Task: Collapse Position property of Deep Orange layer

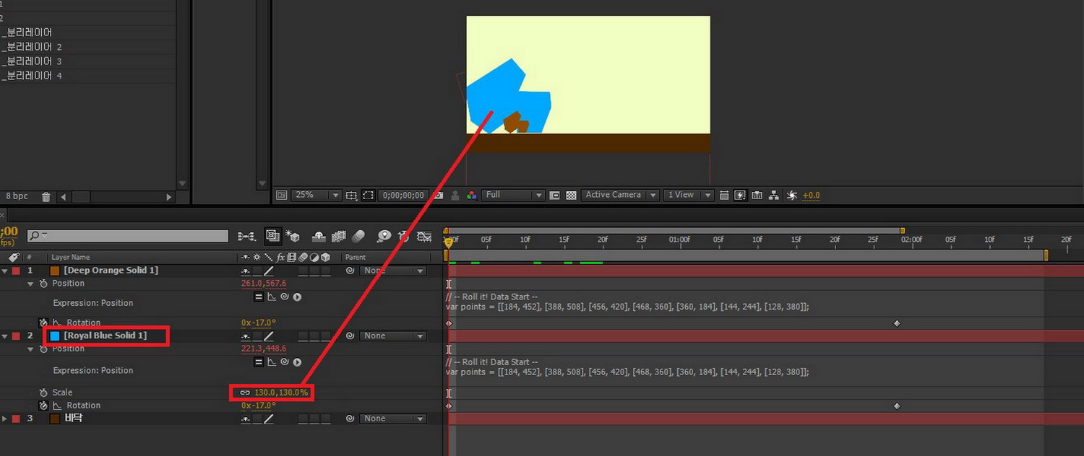Action: click(x=30, y=284)
